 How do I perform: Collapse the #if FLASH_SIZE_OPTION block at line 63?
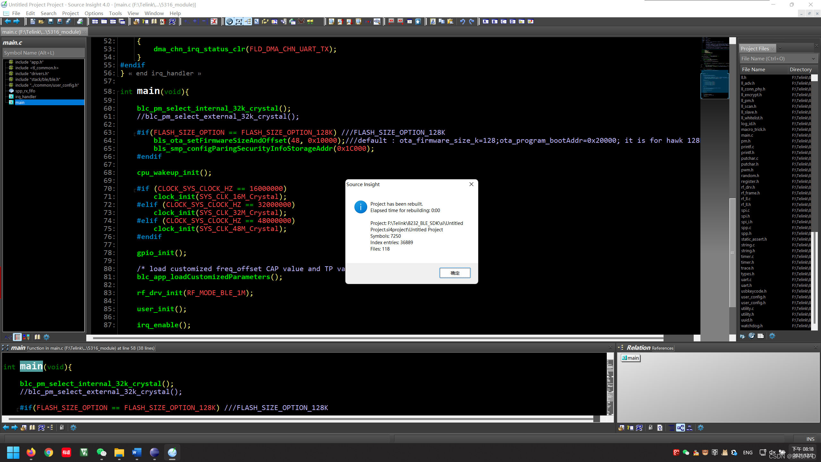(x=135, y=134)
